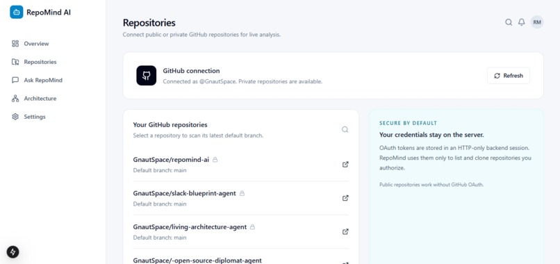Viewport: 560px width, 264px height.
Task: Open repomind-ai repository externally
Action: point(345,165)
